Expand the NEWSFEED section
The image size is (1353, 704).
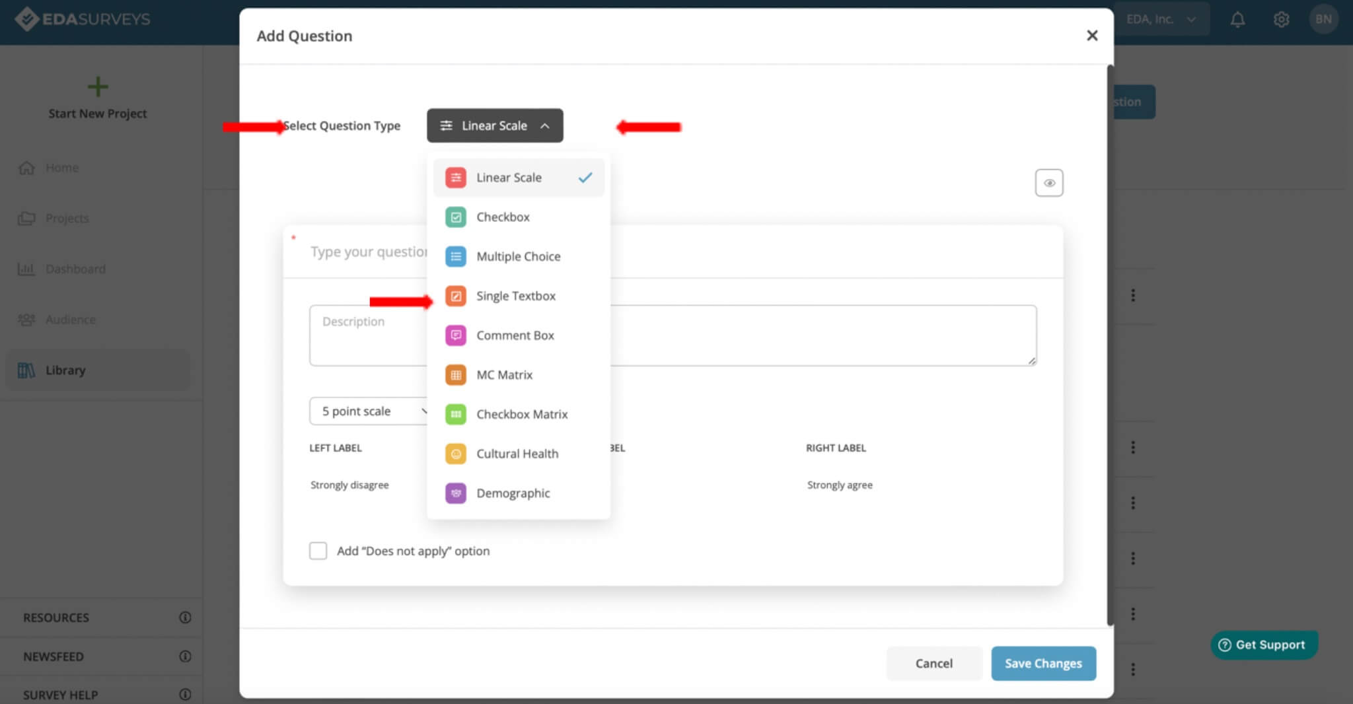click(101, 656)
